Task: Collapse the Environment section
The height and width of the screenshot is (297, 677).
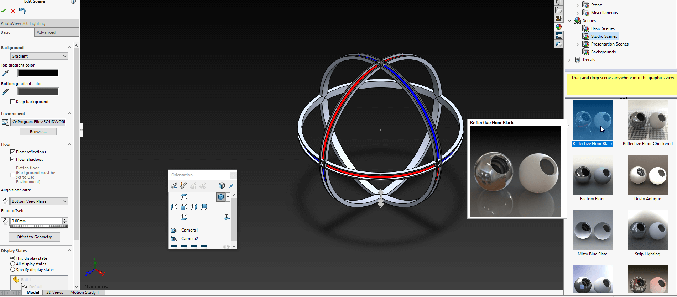Action: [x=69, y=113]
